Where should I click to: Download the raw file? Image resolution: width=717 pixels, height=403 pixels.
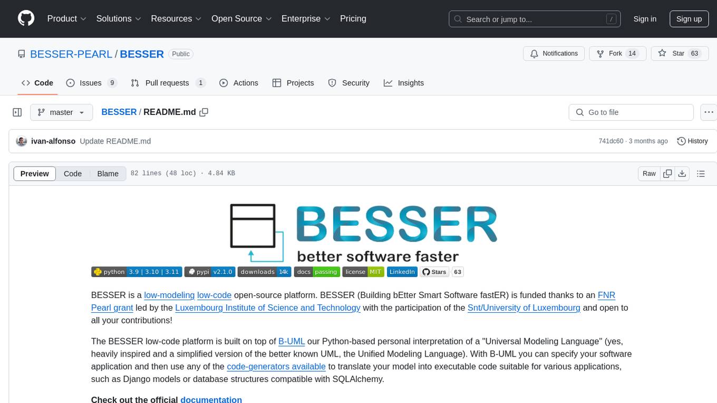point(682,174)
